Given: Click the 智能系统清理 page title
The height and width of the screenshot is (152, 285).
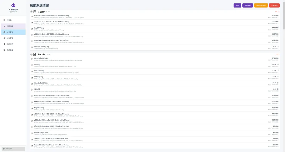Looking at the screenshot, I should [x=39, y=6].
